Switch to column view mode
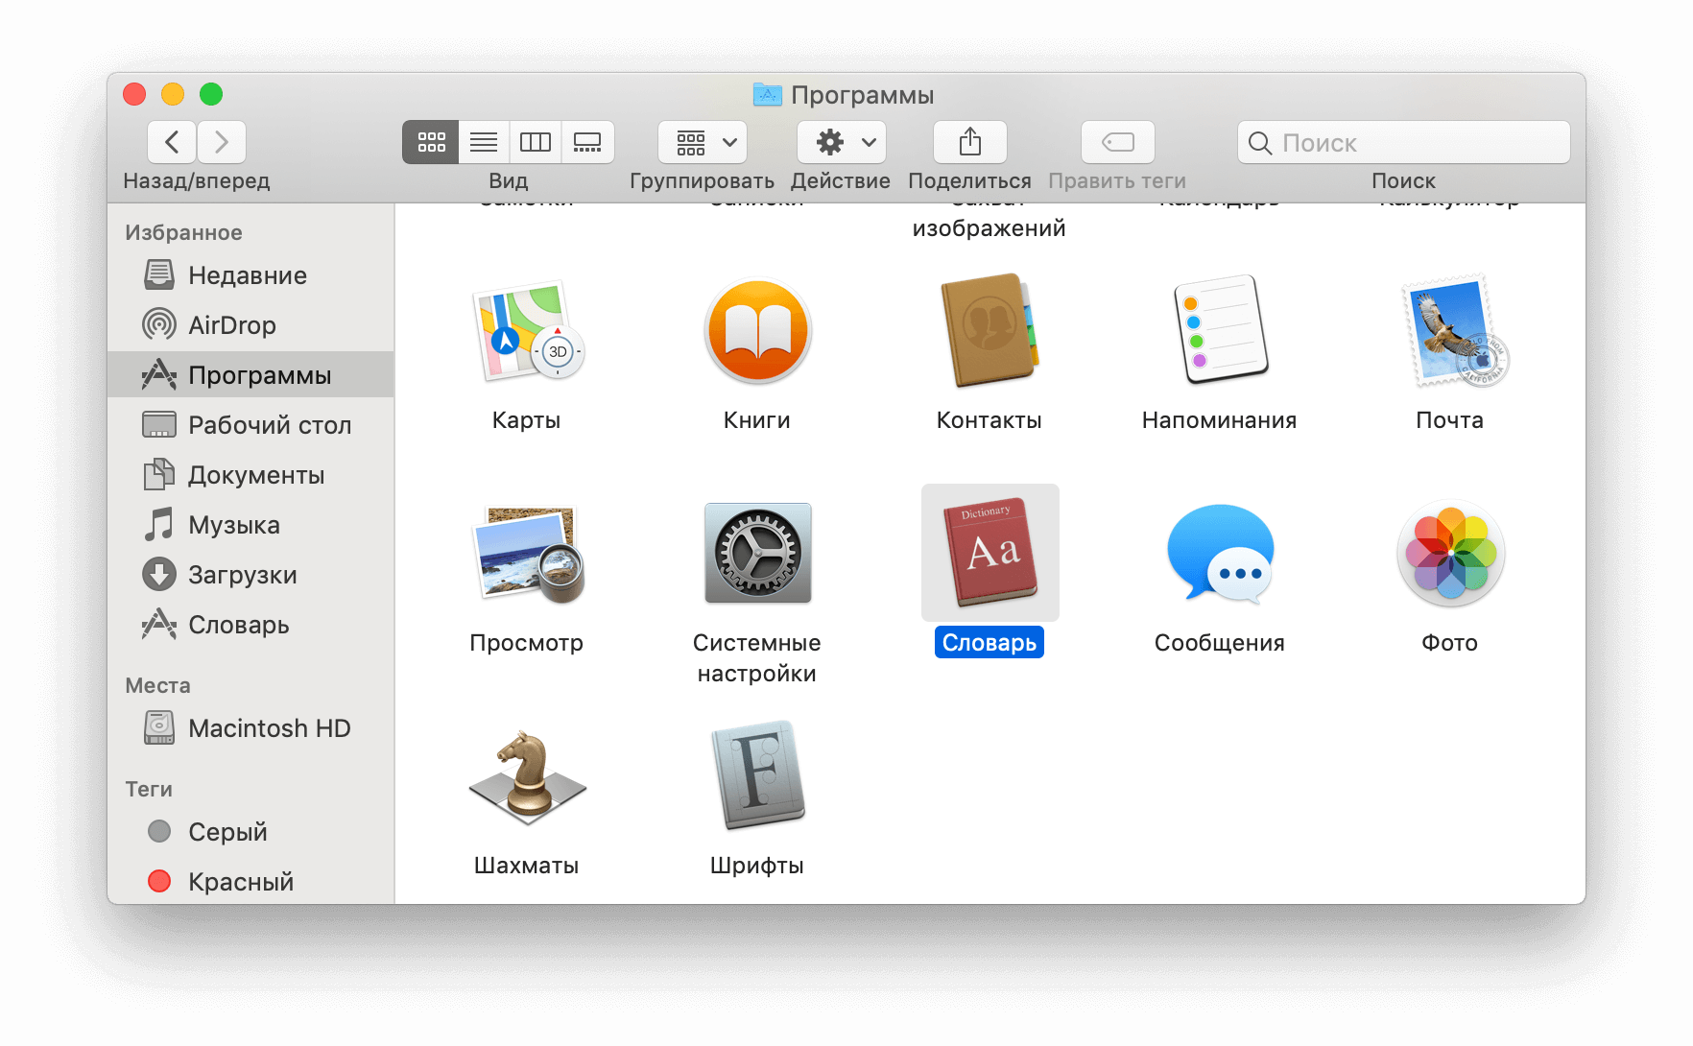This screenshot has height=1046, width=1693. coord(536,142)
